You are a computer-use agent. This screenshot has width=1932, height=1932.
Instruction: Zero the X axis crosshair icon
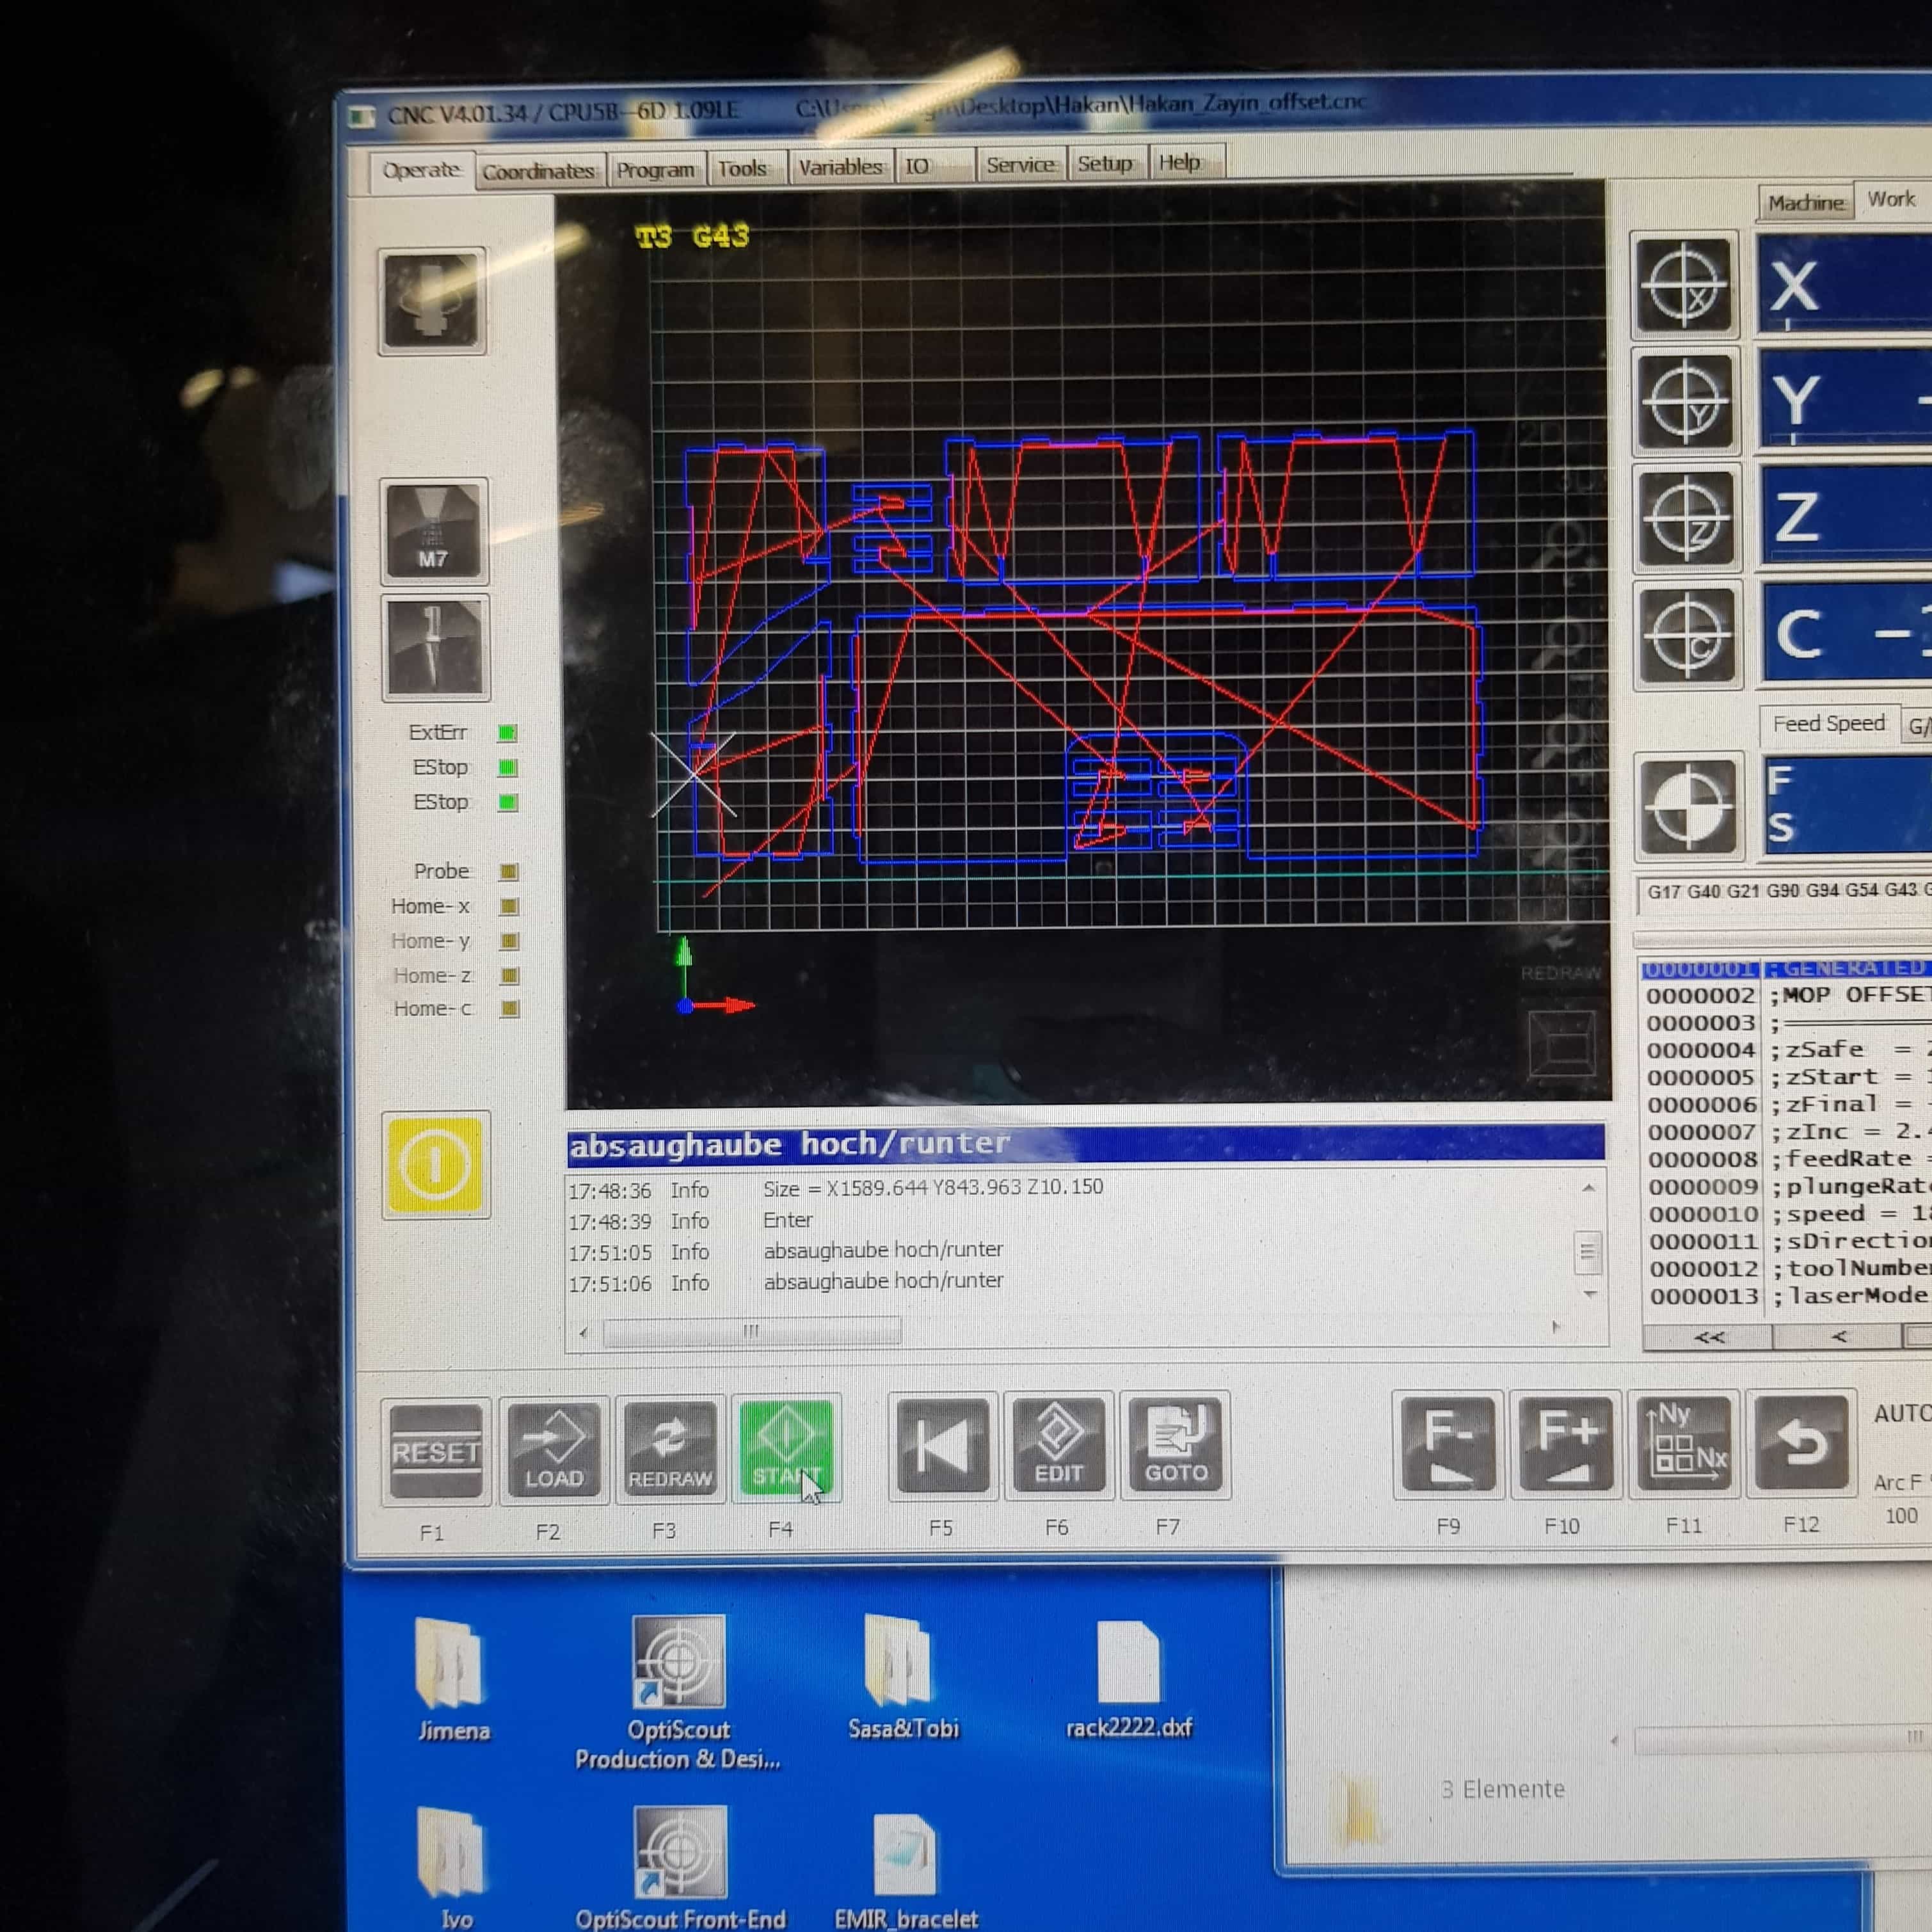1685,286
